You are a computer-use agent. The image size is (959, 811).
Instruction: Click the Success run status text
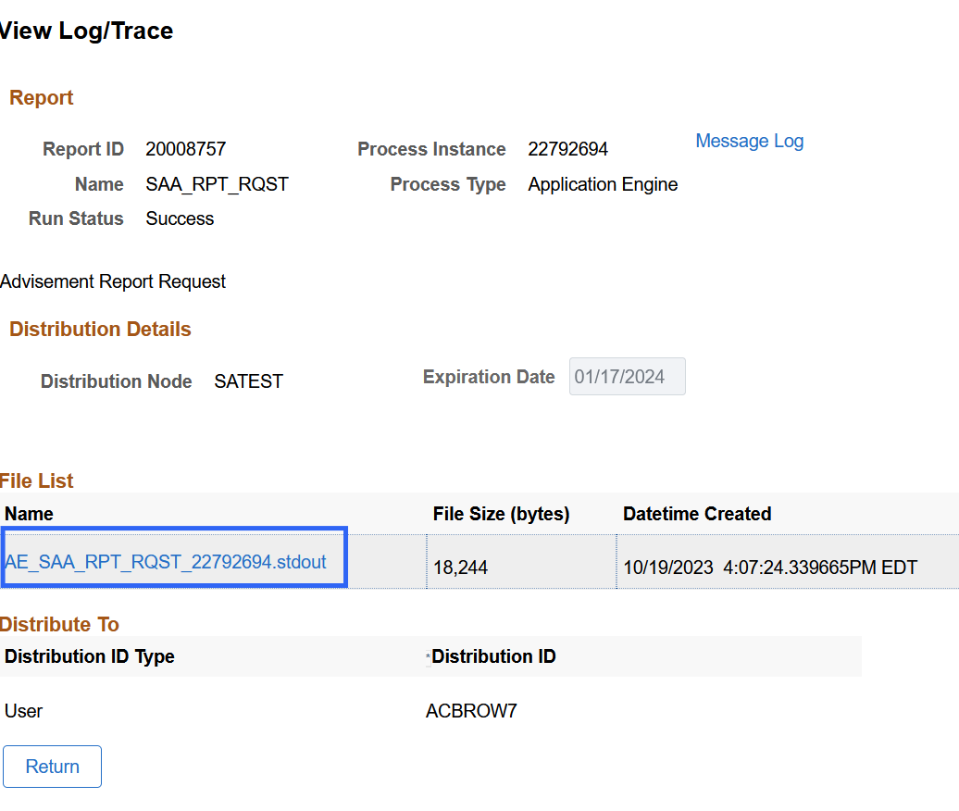(x=180, y=218)
